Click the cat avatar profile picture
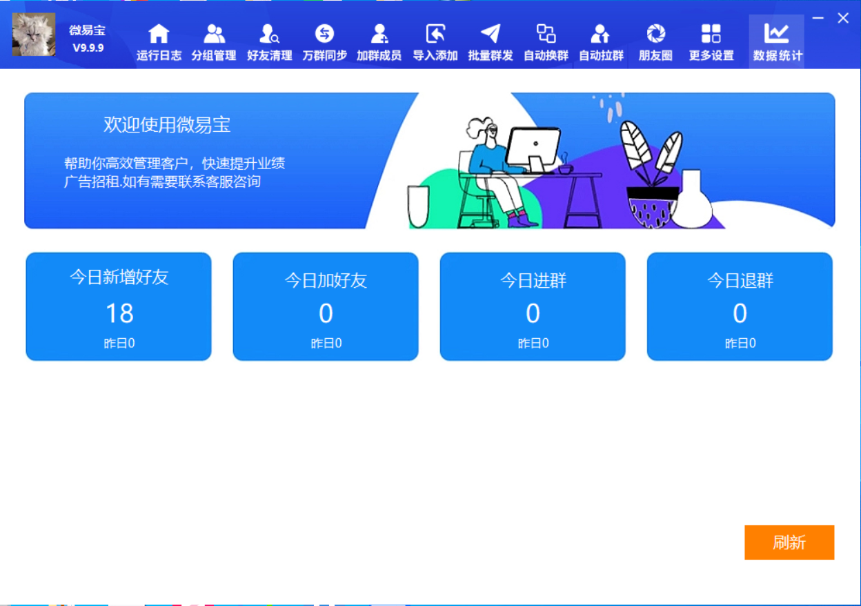Image resolution: width=861 pixels, height=606 pixels. (33, 34)
